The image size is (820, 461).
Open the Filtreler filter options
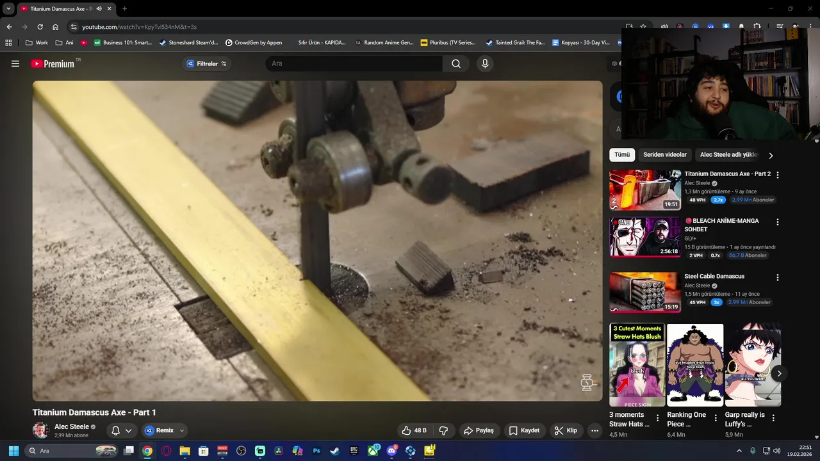click(x=206, y=63)
